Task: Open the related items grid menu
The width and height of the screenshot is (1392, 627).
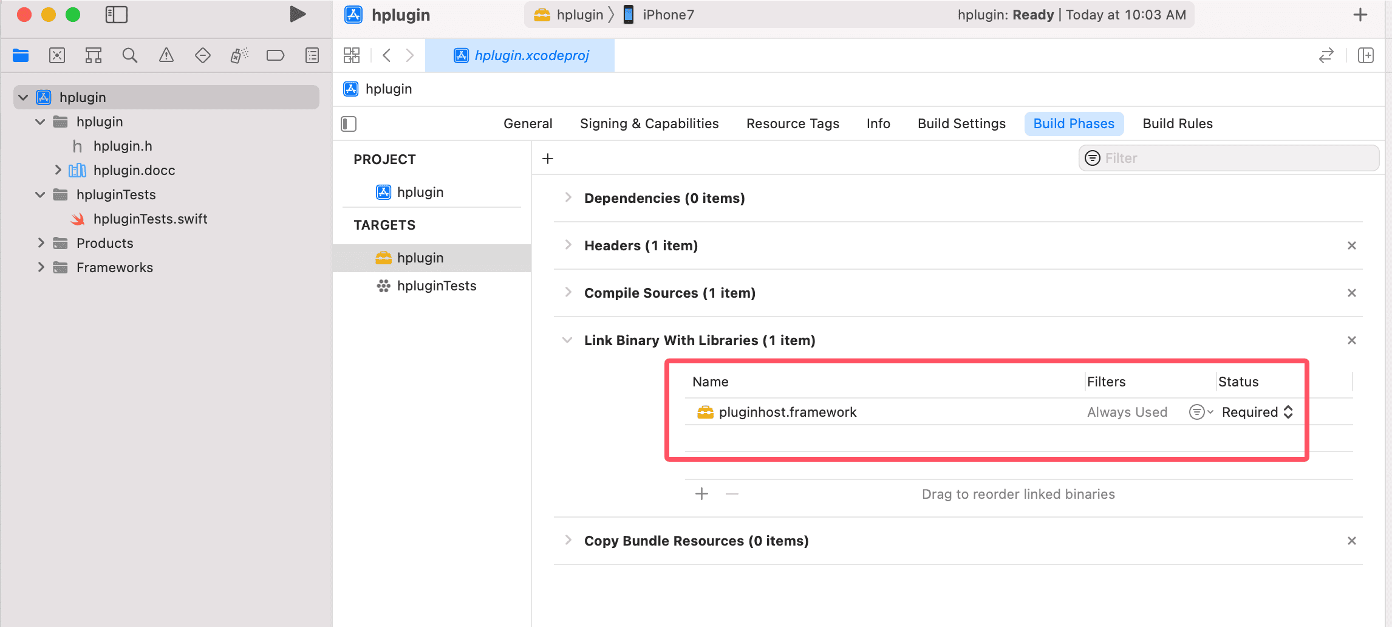Action: (352, 55)
